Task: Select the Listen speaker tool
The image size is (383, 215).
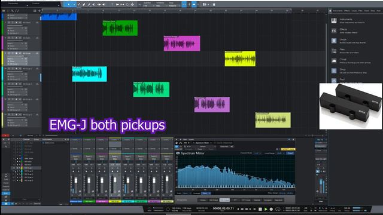Action: 104,4
